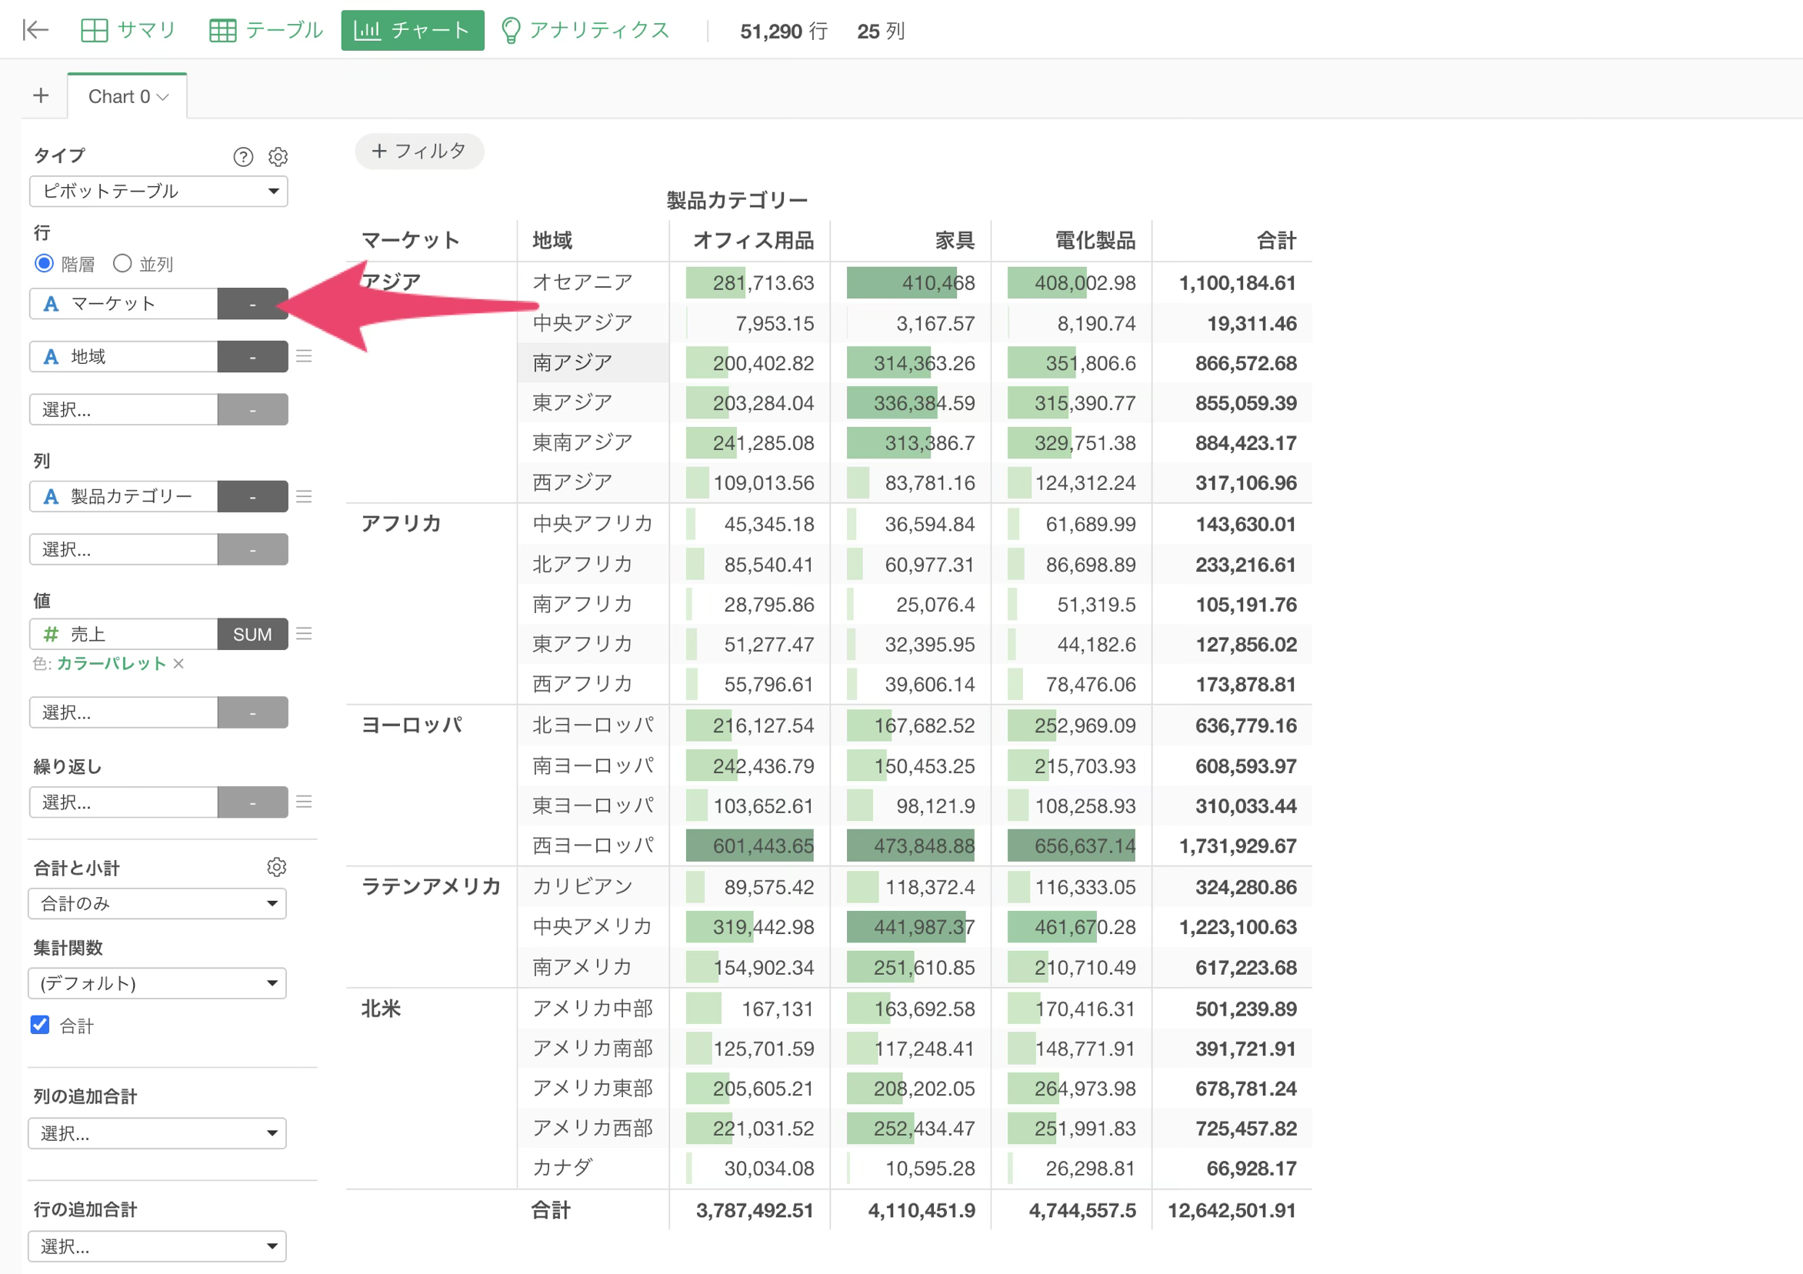Image resolution: width=1803 pixels, height=1274 pixels.
Task: Click the function button beside 製品カテゴリー
Action: pyautogui.click(x=253, y=496)
